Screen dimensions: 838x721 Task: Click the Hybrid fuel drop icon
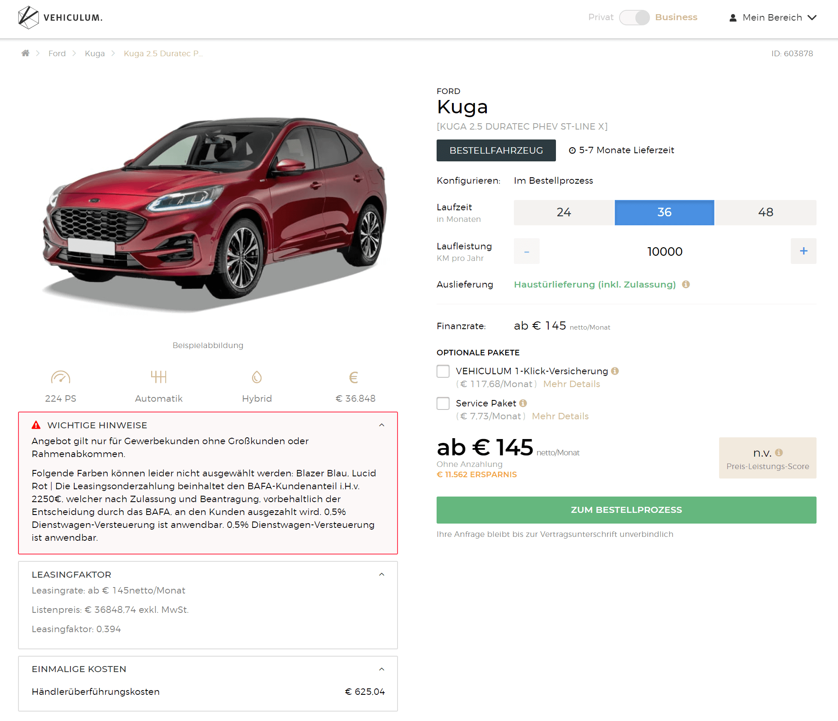click(x=257, y=377)
